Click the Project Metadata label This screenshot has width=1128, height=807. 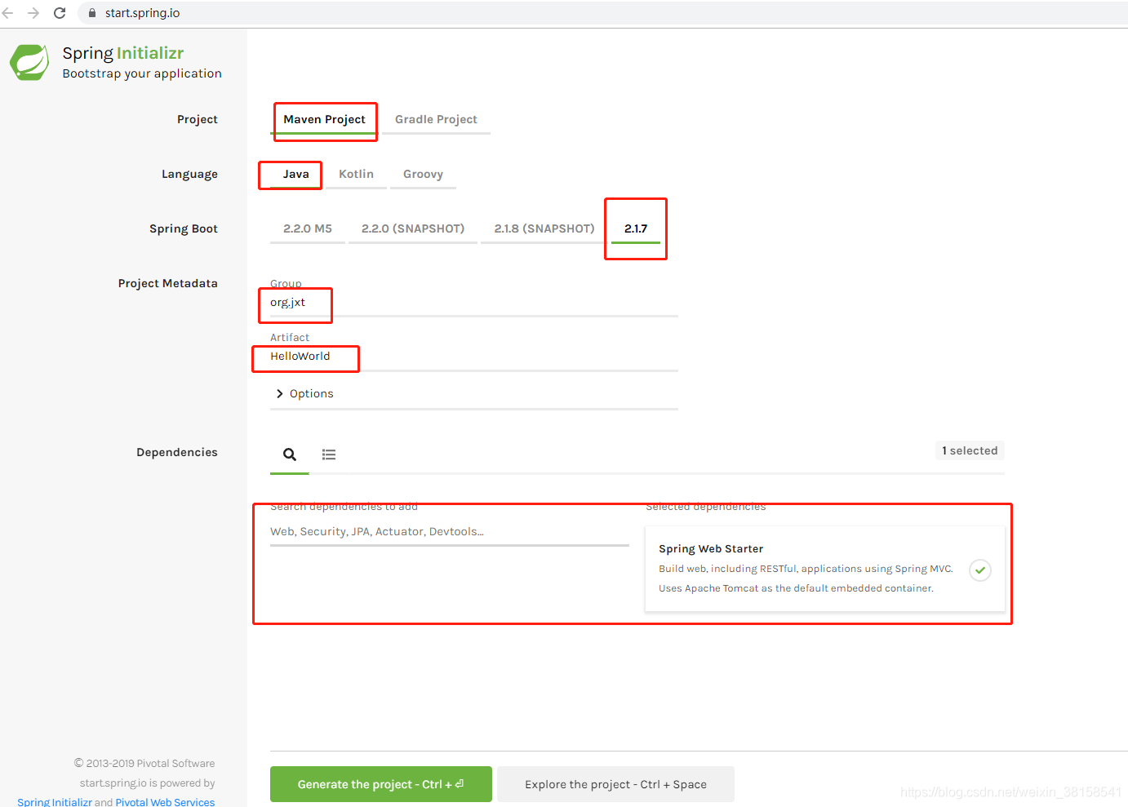(x=168, y=283)
